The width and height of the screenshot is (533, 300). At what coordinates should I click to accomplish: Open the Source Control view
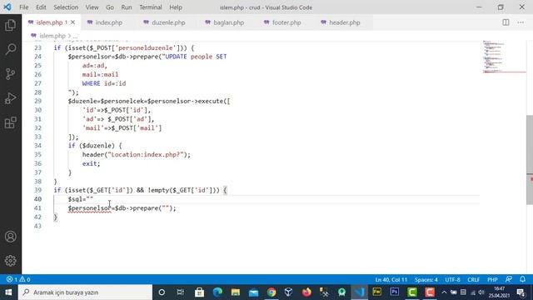(x=11, y=74)
